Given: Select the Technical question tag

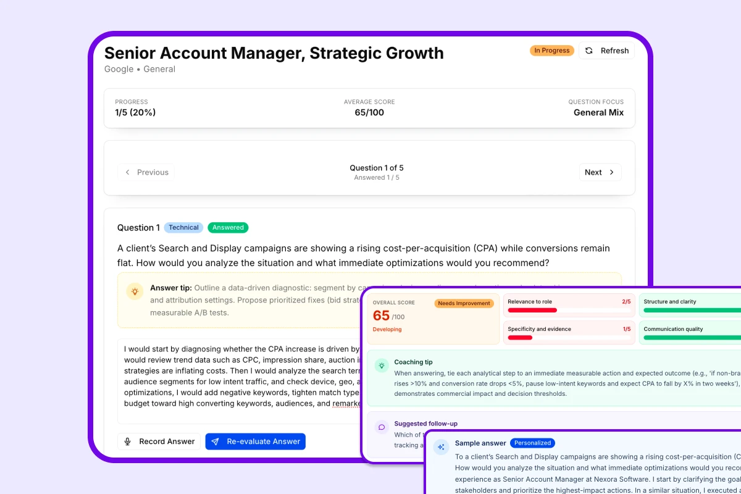Looking at the screenshot, I should [183, 227].
